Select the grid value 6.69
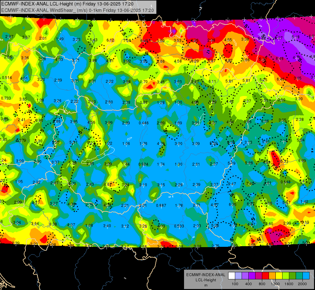Viewport: 315px width, 290px height. [x=302, y=160]
